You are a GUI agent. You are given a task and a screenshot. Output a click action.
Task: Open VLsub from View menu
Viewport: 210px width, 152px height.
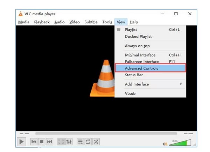[x=150, y=93]
